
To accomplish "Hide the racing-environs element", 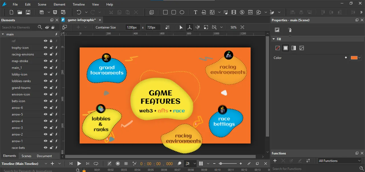I will click(x=45, y=54).
